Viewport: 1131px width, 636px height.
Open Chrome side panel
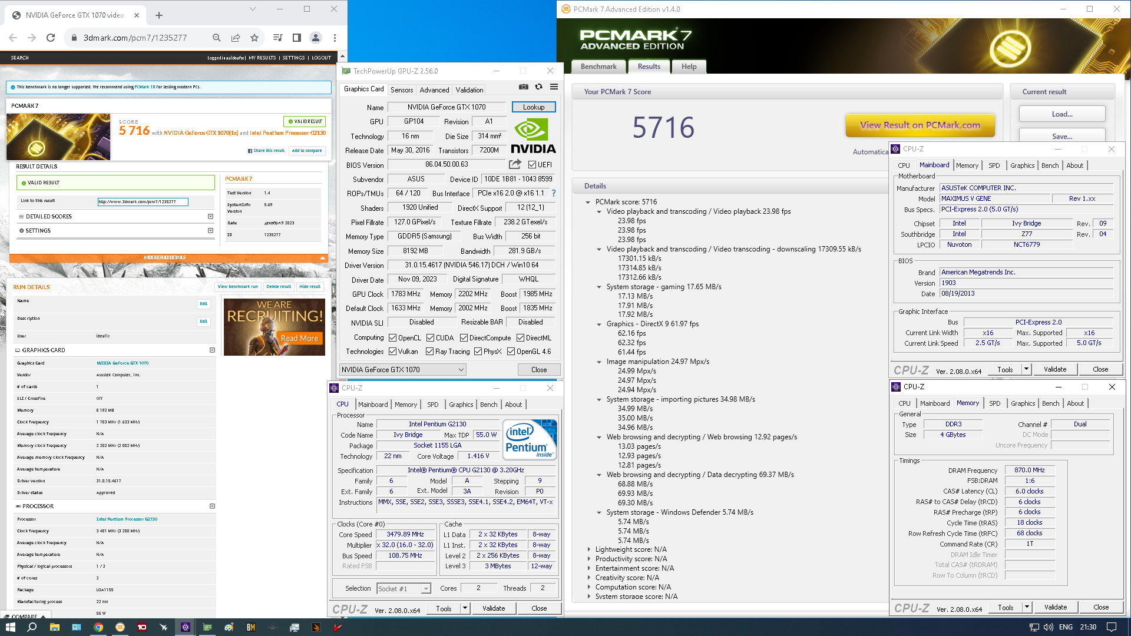click(297, 38)
